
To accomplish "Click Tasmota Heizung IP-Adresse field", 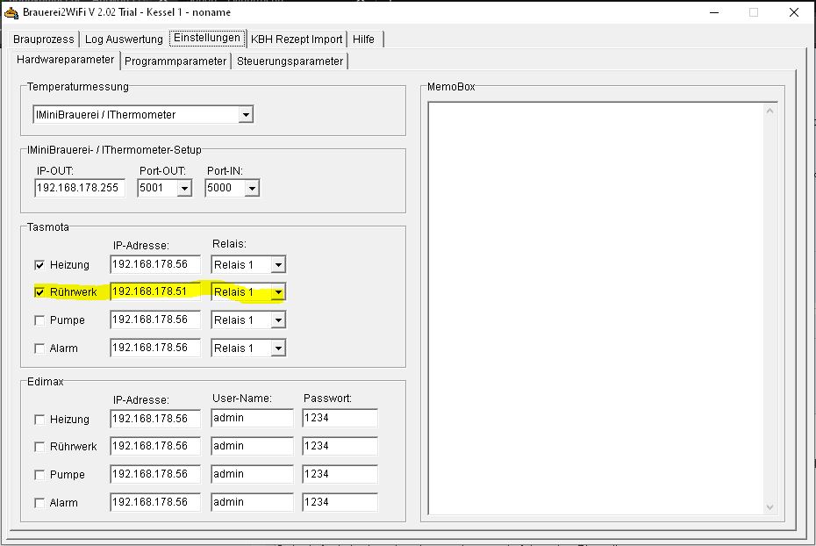I will point(154,264).
